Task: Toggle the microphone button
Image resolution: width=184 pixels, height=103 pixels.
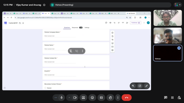Action: coord(62,98)
